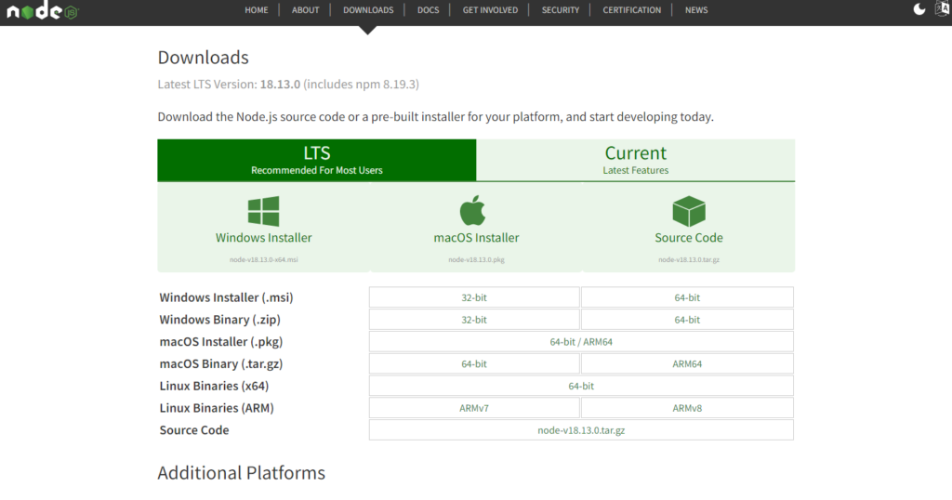The image size is (952, 500).
Task: Click node-v18.13.0.tar.gz under Source Code icon
Action: click(689, 259)
